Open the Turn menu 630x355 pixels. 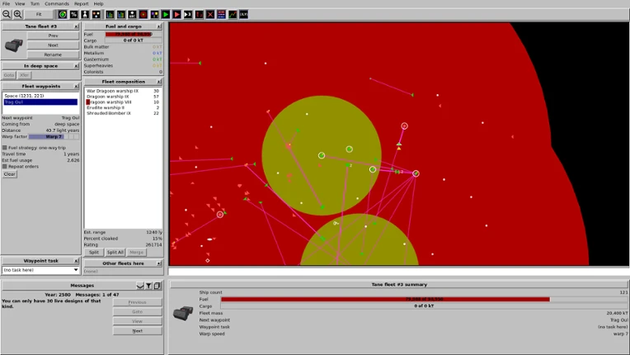35,3
